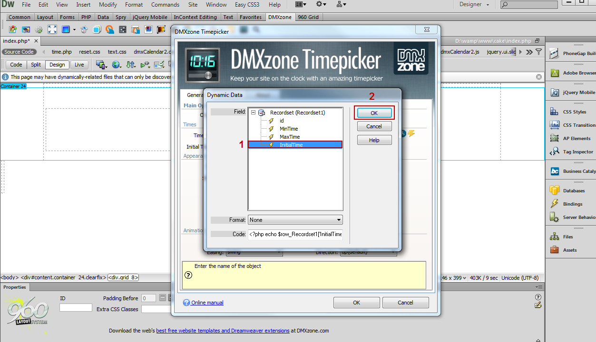Image resolution: width=596 pixels, height=342 pixels.
Task: Click the DMXzone gear extension icon
Action: click(39, 29)
